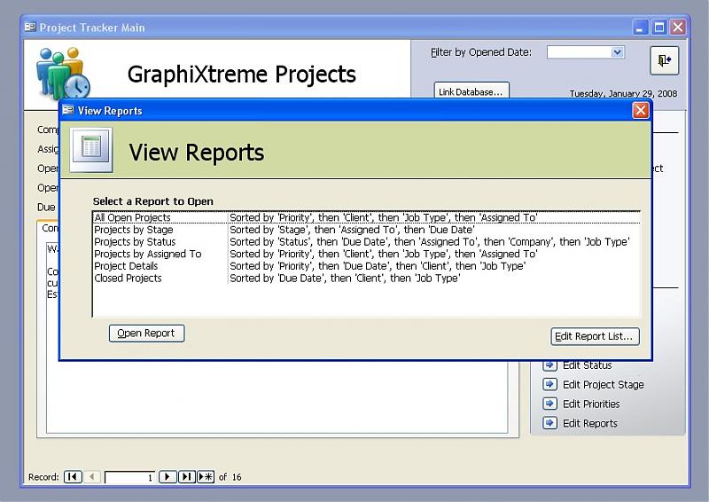This screenshot has width=709, height=502.
Task: Close the View Reports dialog
Action: tap(640, 110)
